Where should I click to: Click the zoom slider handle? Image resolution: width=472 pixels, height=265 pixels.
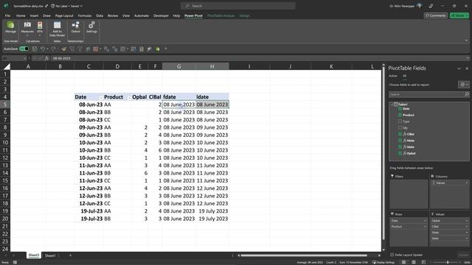[x=448, y=262]
